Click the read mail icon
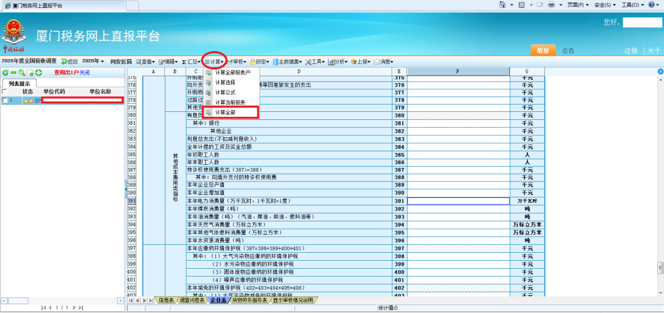The height and width of the screenshot is (313, 664). (x=540, y=5)
